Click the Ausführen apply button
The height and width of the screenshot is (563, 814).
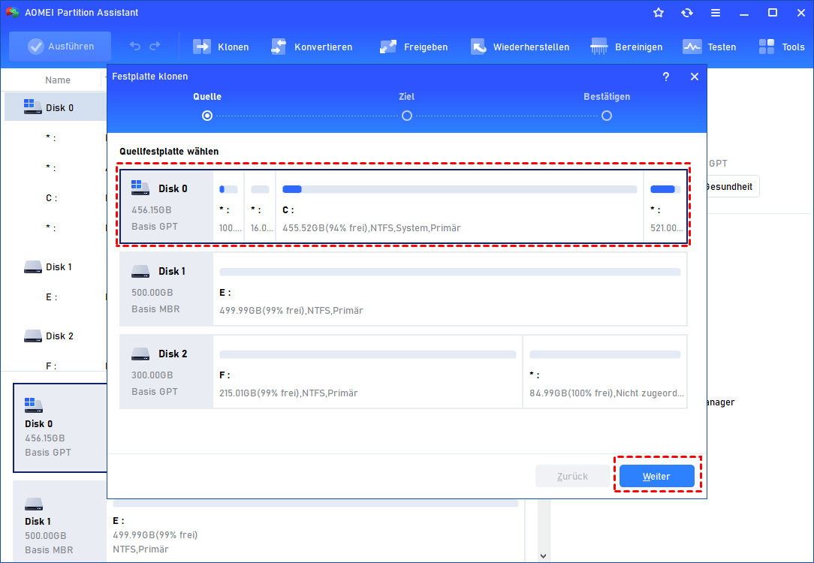pos(60,47)
